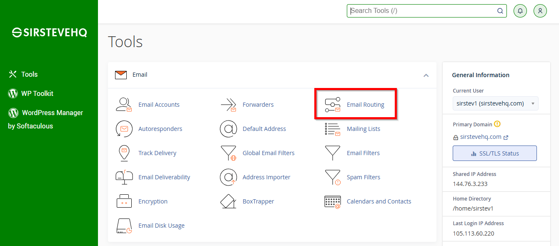
Task: Open the sirstevehq.com primary domain link
Action: point(481,137)
